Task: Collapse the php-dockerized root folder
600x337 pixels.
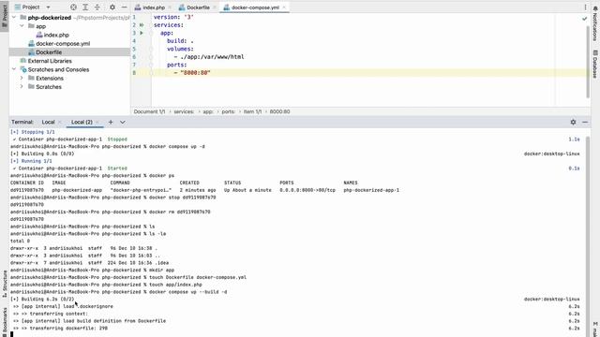Action: coord(14,17)
